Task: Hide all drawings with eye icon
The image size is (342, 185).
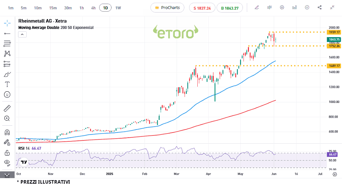Action: [7, 163]
